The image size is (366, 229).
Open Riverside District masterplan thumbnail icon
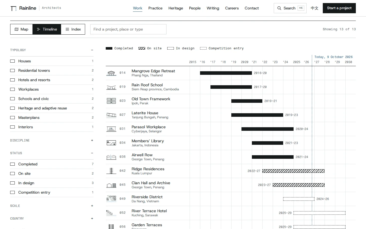[x=111, y=199]
